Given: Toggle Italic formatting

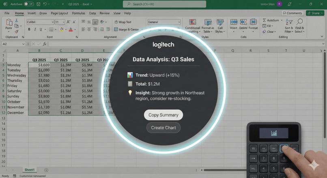Looking at the screenshot, I should click(x=35, y=29).
